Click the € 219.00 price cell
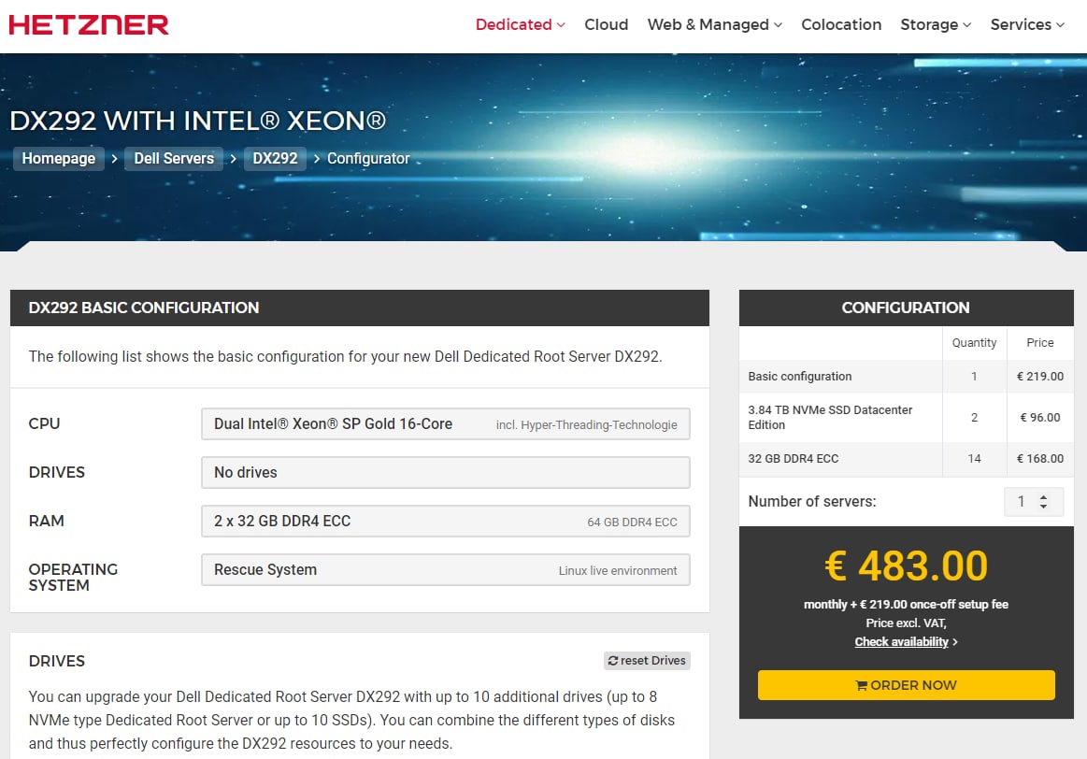Screen dimensions: 1087x759 [x=1040, y=377]
